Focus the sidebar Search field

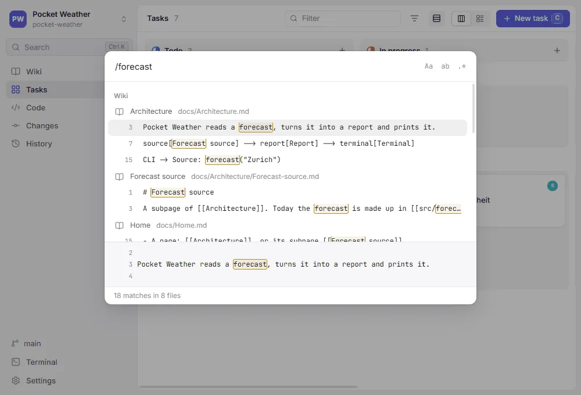pyautogui.click(x=69, y=47)
